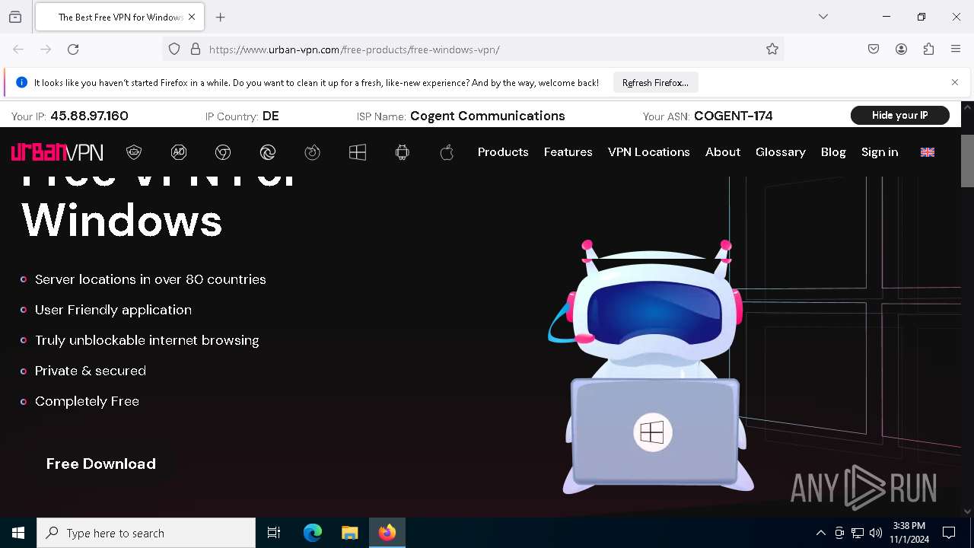Open the Urban VPN logo home link
The height and width of the screenshot is (548, 974).
coord(57,152)
